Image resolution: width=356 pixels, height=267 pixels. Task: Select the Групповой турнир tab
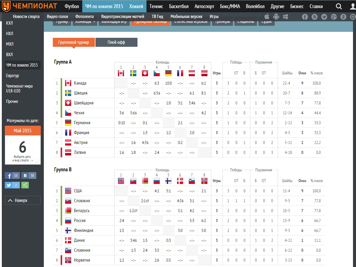pyautogui.click(x=74, y=42)
